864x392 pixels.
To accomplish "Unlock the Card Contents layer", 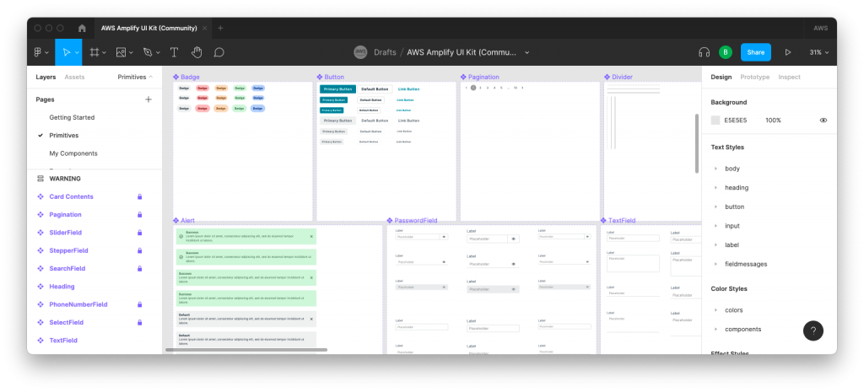I will (140, 196).
